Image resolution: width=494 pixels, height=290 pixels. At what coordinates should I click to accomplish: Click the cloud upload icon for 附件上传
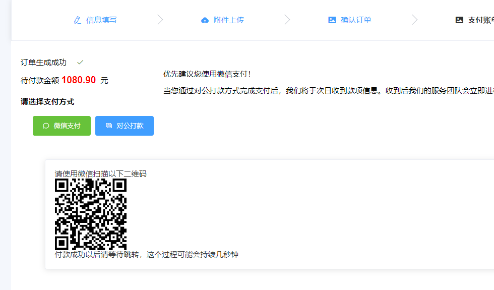pyautogui.click(x=205, y=20)
